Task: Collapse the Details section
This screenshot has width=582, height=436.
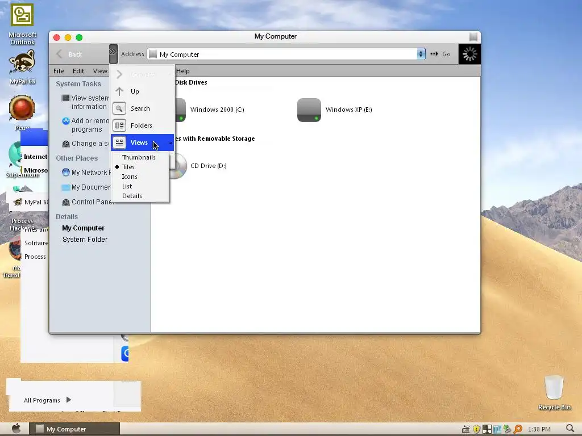Action: (x=67, y=216)
